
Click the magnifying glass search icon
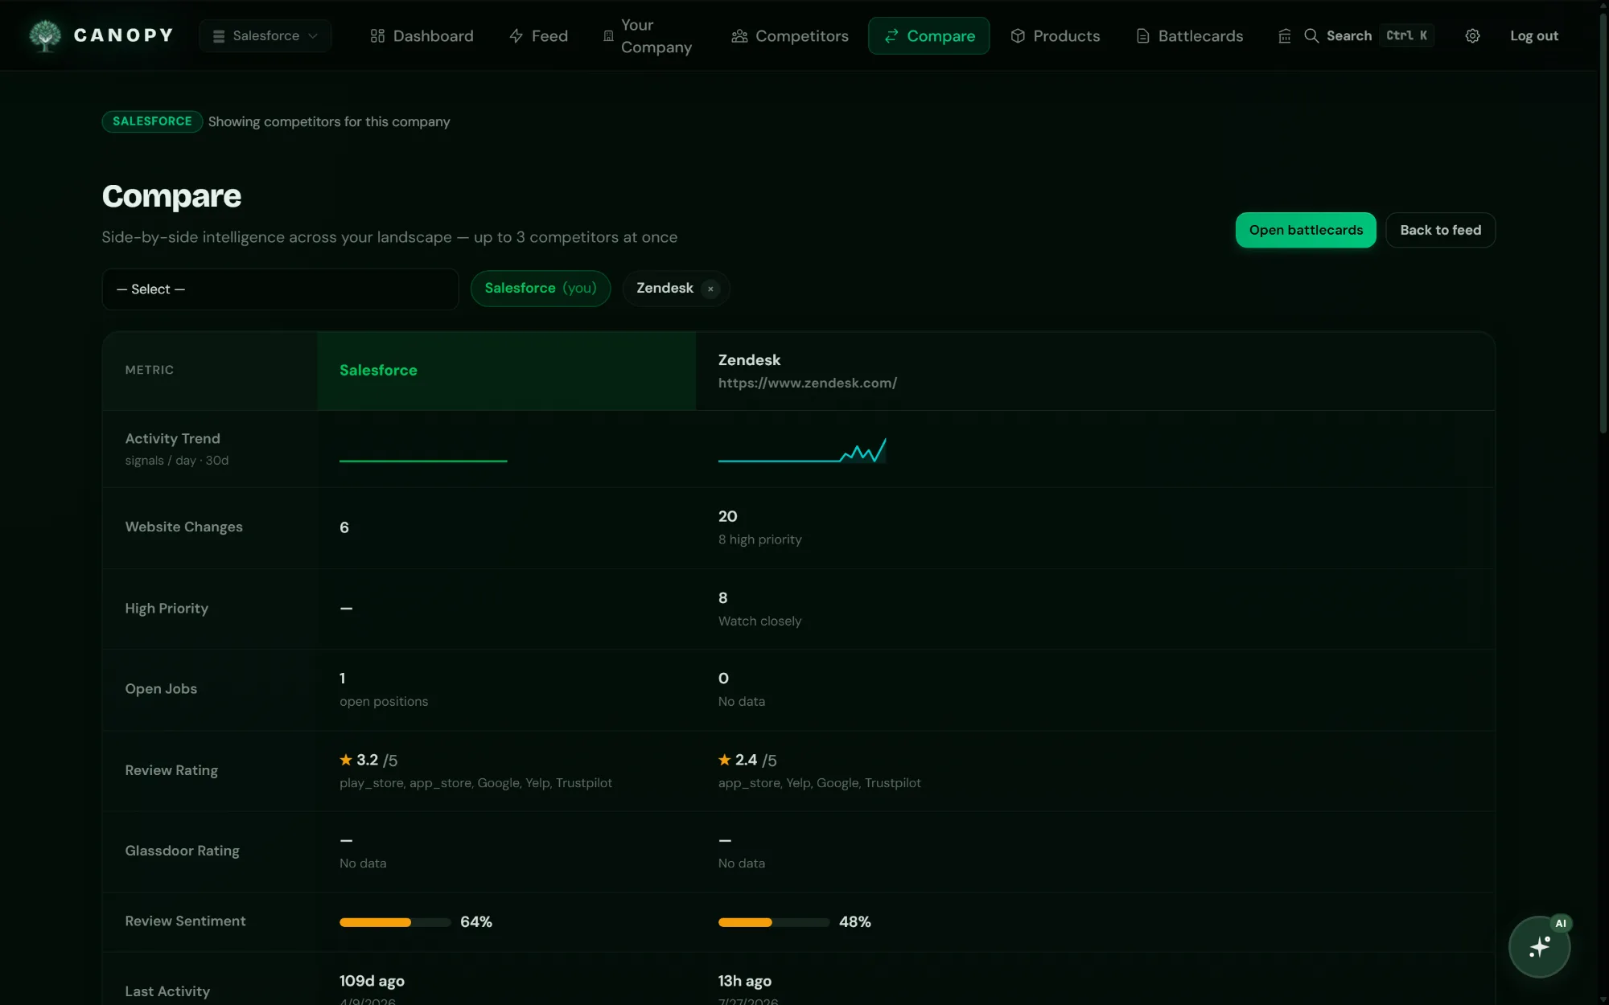pyautogui.click(x=1311, y=35)
